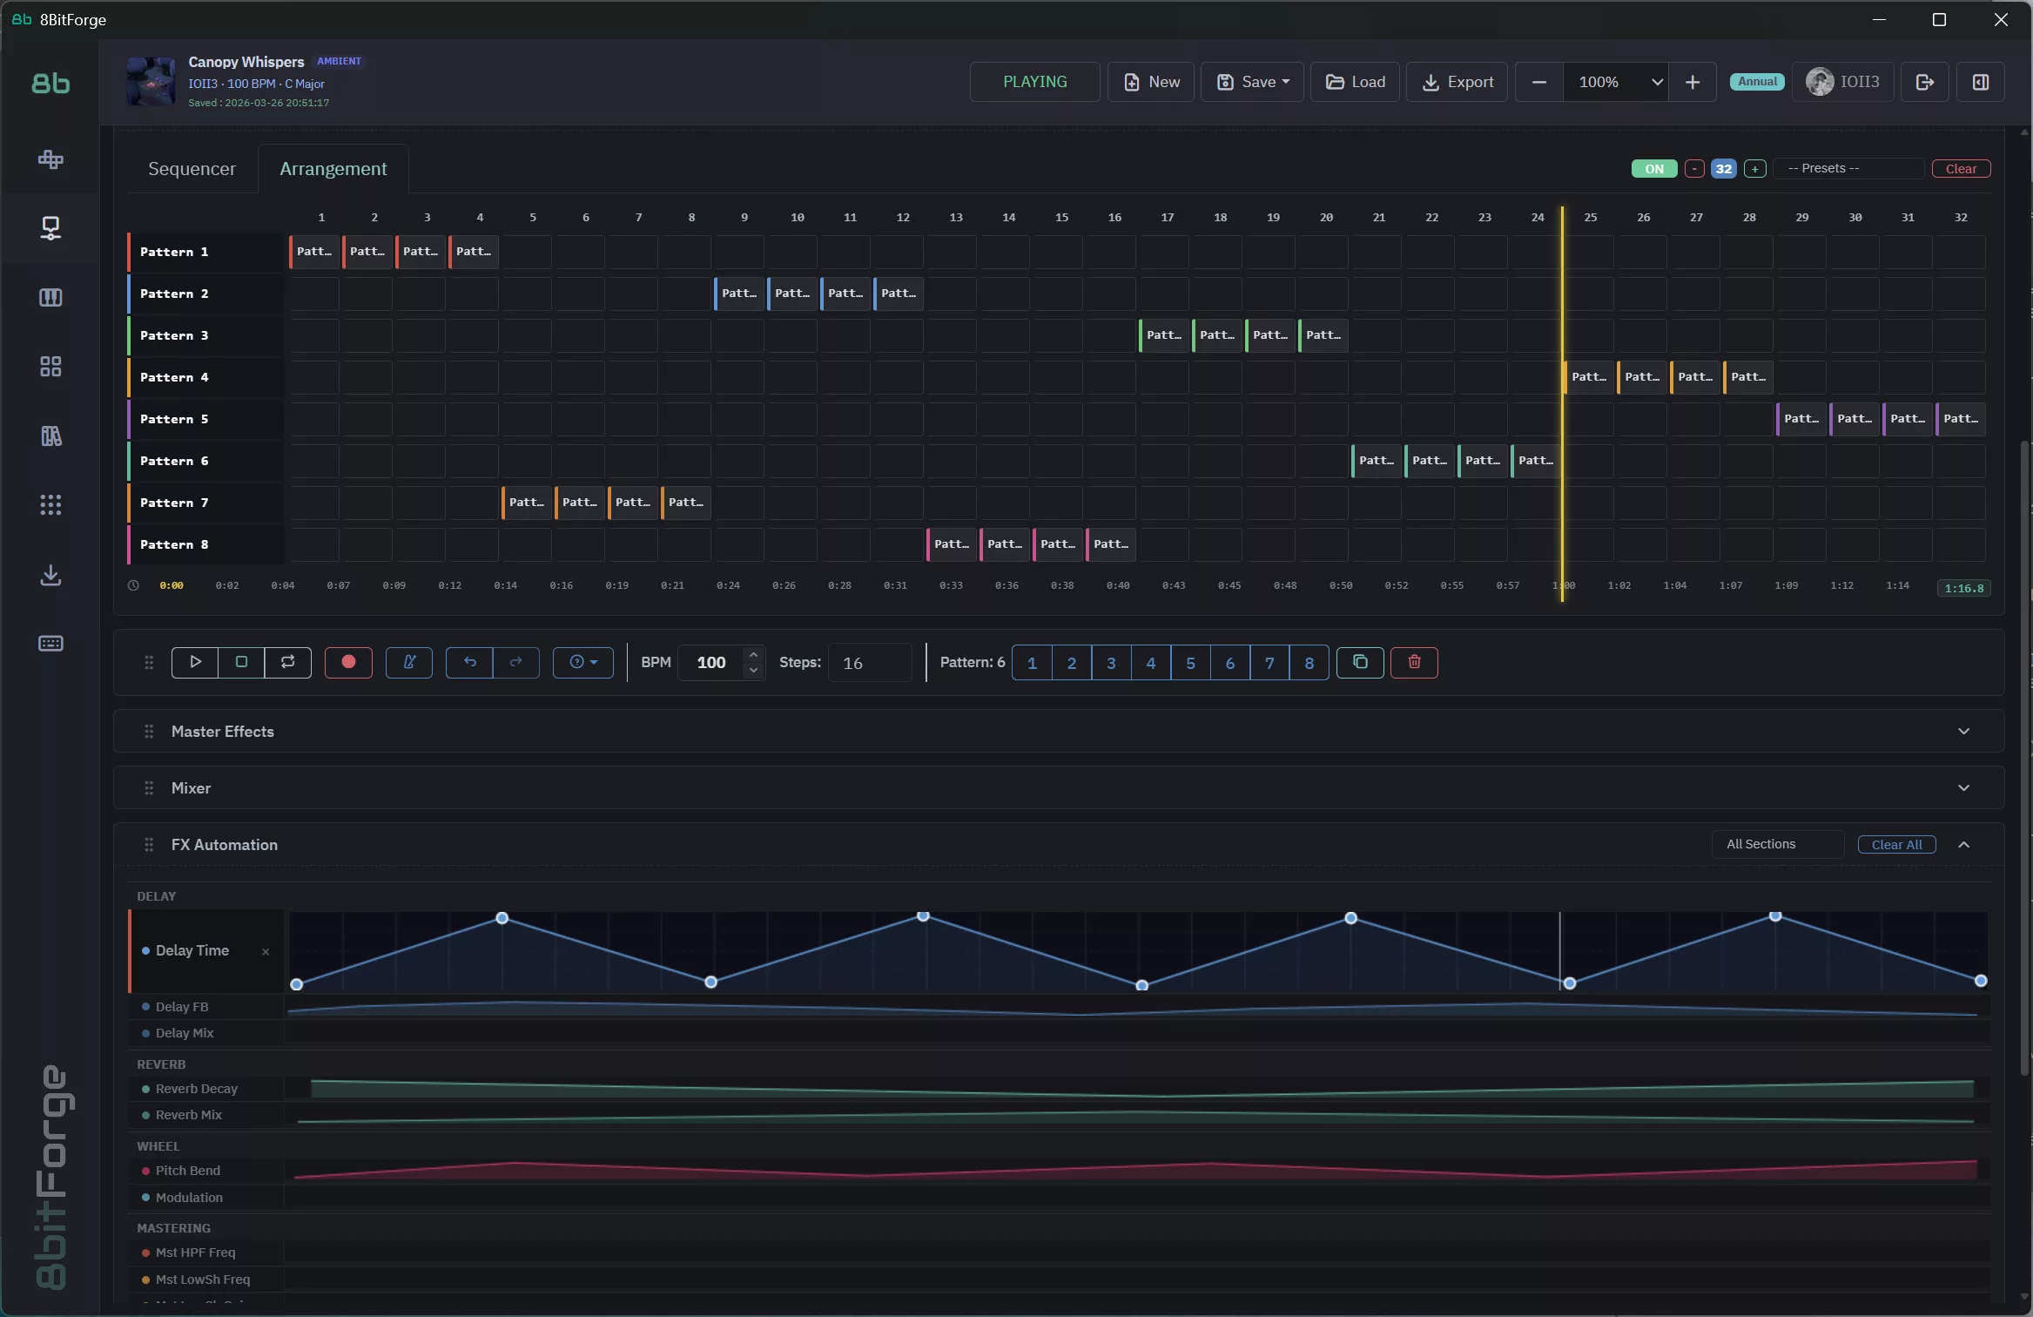Sign out via the top-right logout icon
The image size is (2033, 1317).
pyautogui.click(x=1923, y=81)
